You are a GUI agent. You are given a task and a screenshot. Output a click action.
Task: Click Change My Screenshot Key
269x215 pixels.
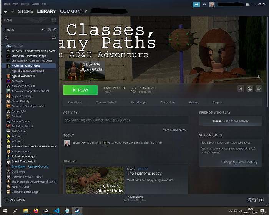click(240, 162)
